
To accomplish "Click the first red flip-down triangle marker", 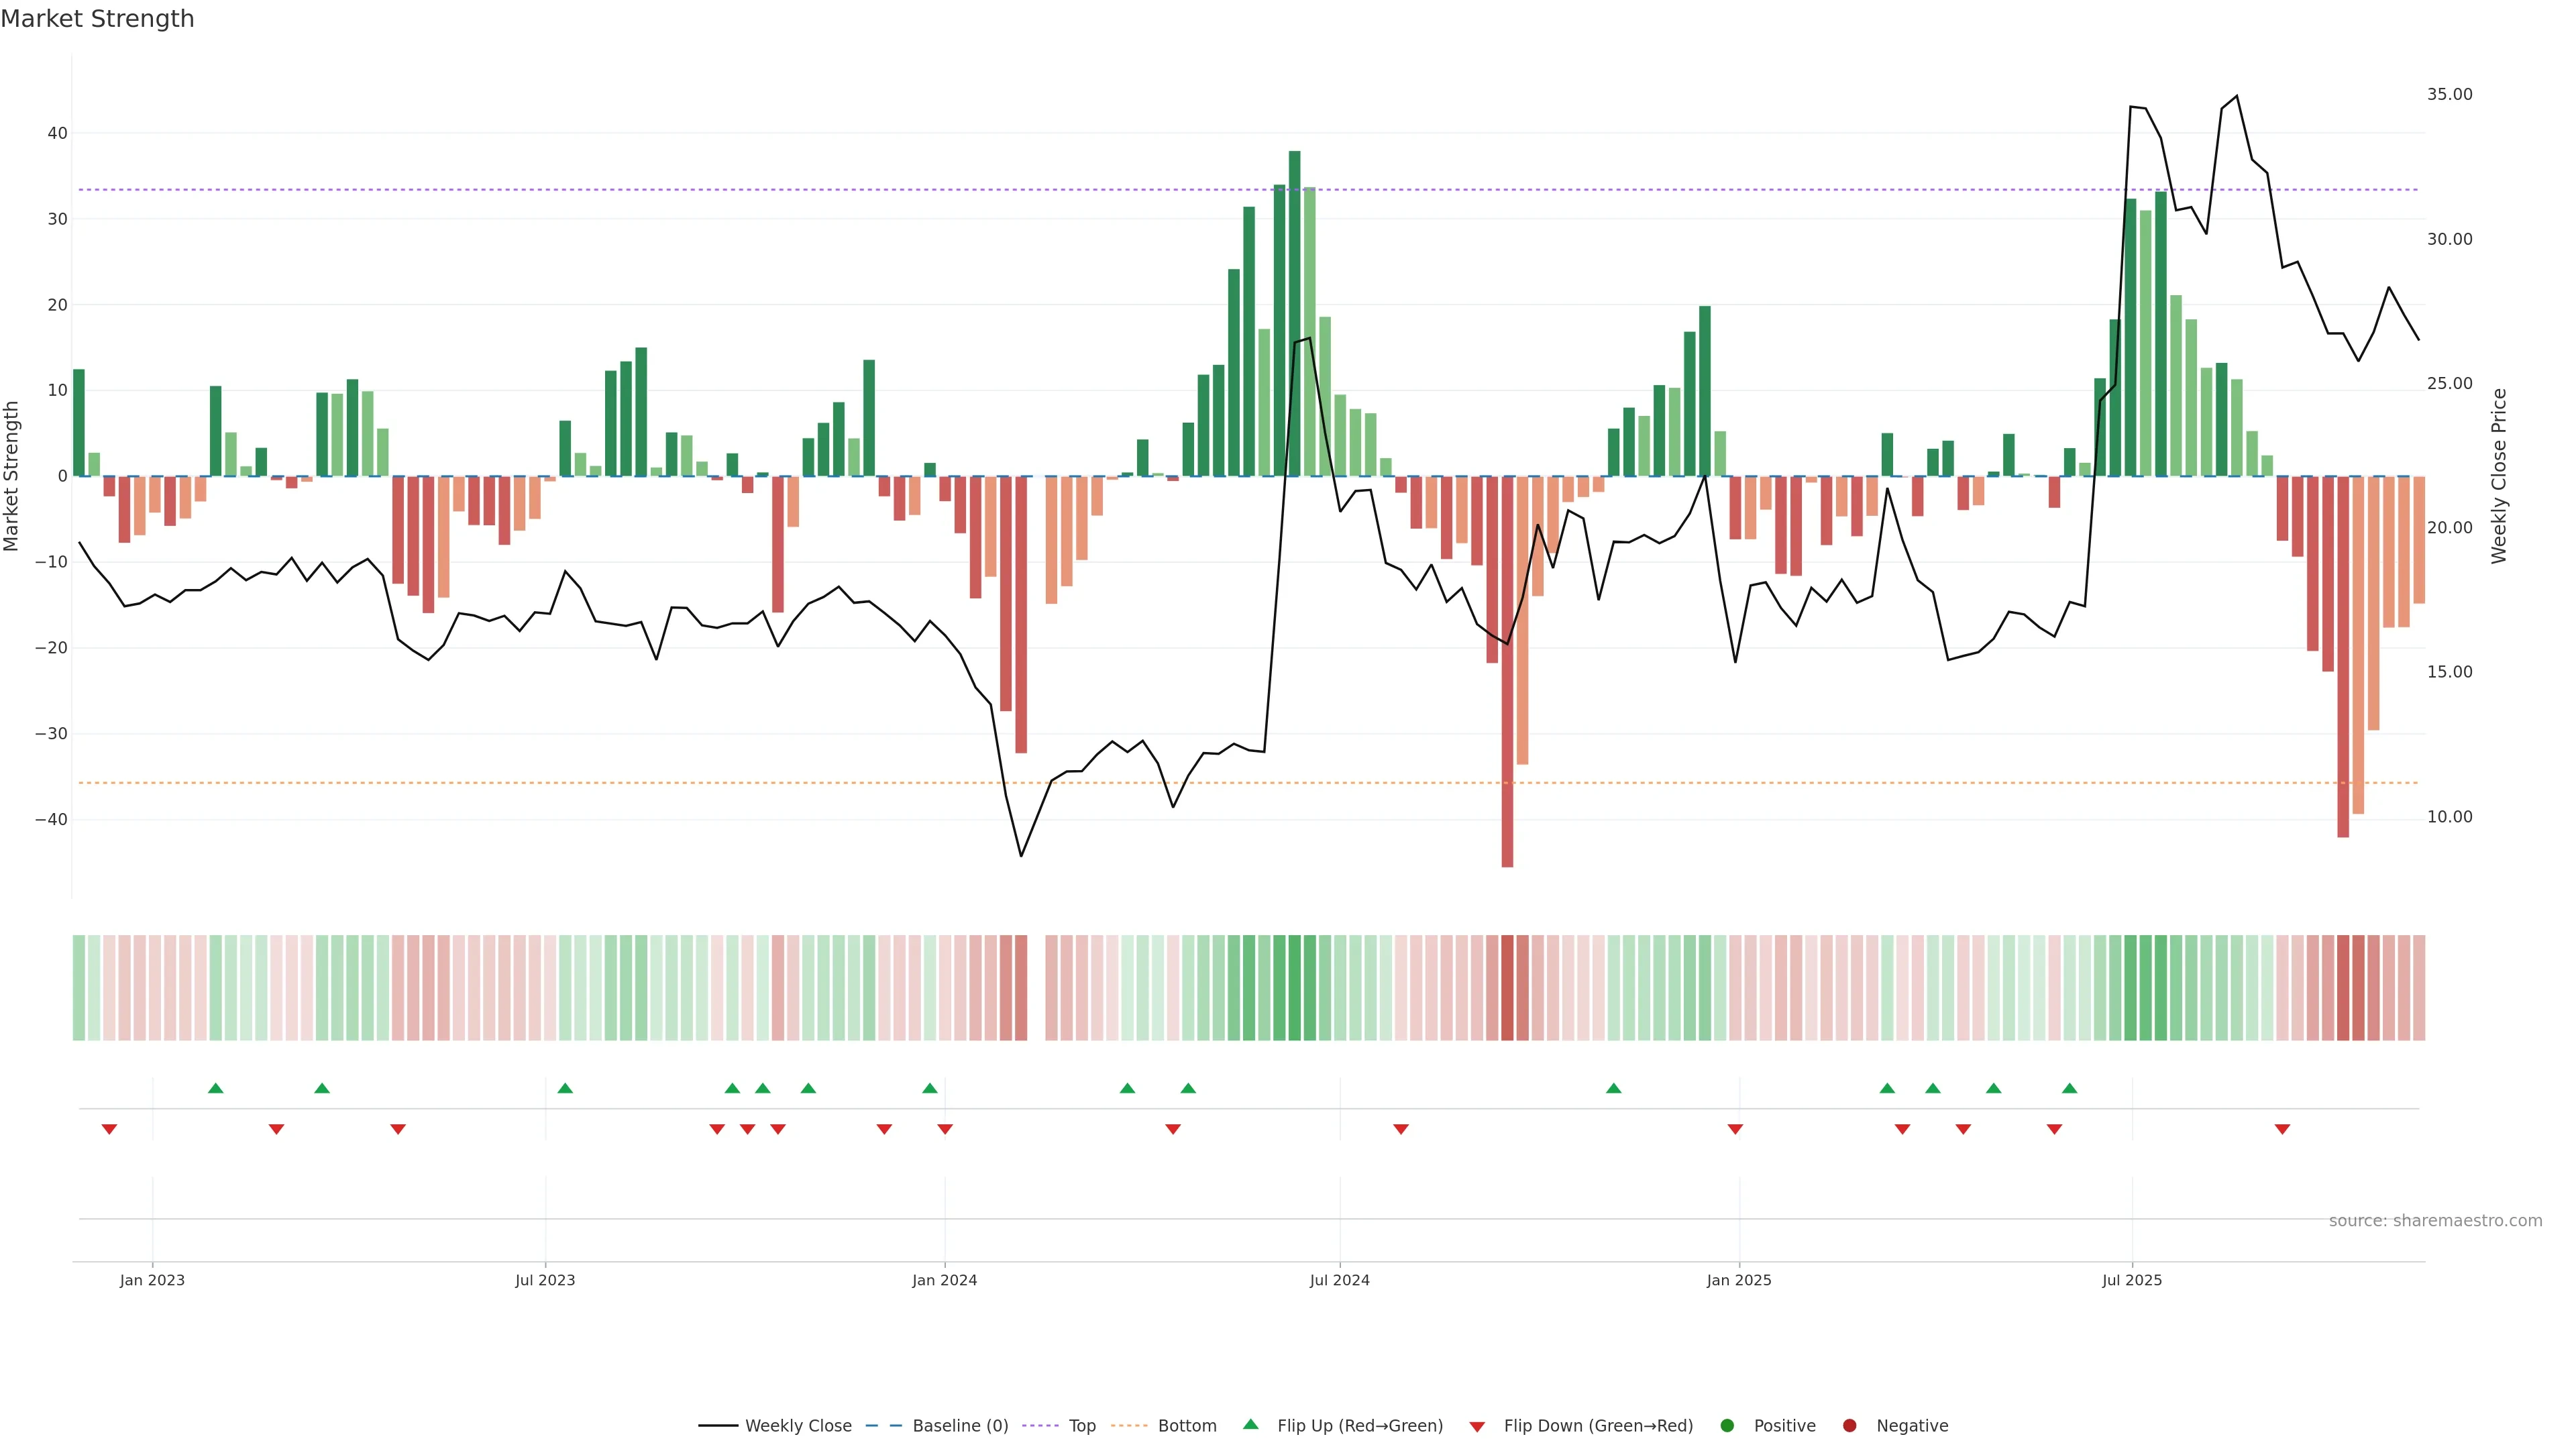I will pyautogui.click(x=110, y=1129).
